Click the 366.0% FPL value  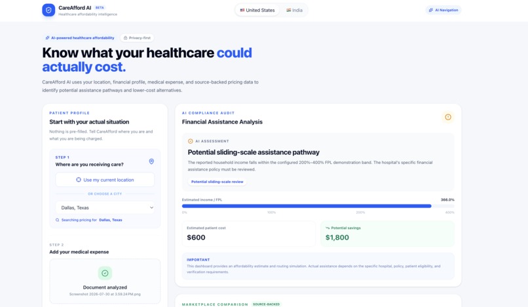pyautogui.click(x=447, y=200)
